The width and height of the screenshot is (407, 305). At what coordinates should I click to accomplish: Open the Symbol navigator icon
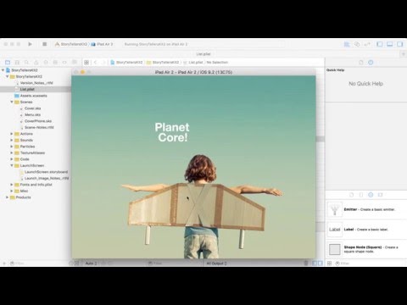[x=17, y=62]
